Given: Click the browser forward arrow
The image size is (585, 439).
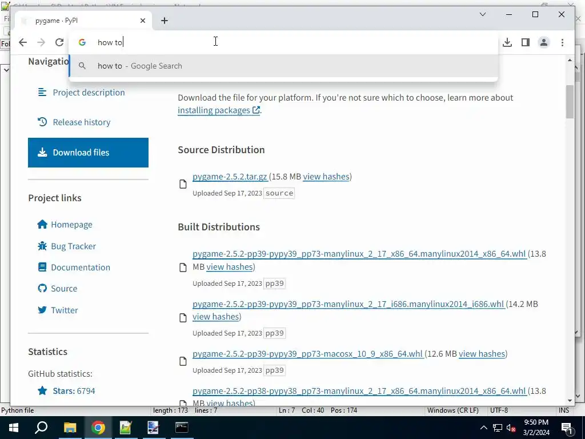Looking at the screenshot, I should pyautogui.click(x=41, y=42).
